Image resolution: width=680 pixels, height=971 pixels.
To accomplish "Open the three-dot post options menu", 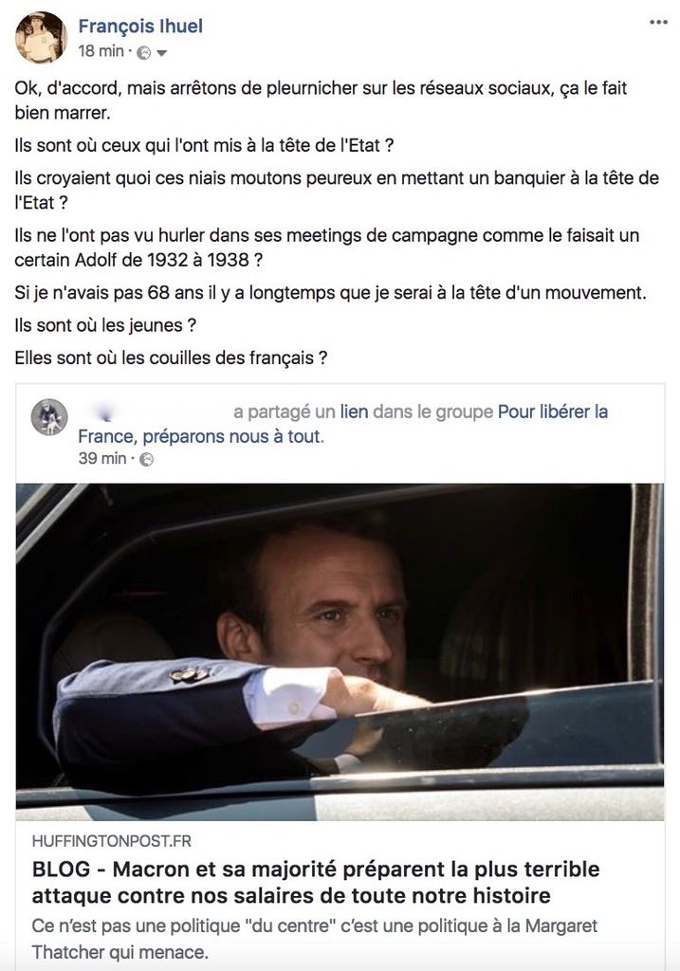I will pos(658,23).
